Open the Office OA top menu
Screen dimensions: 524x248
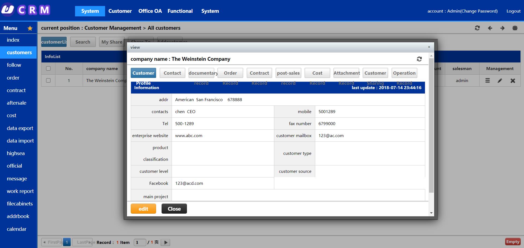(150, 11)
